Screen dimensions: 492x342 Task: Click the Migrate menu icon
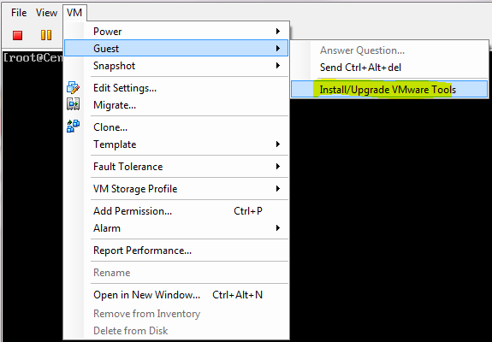(x=73, y=104)
